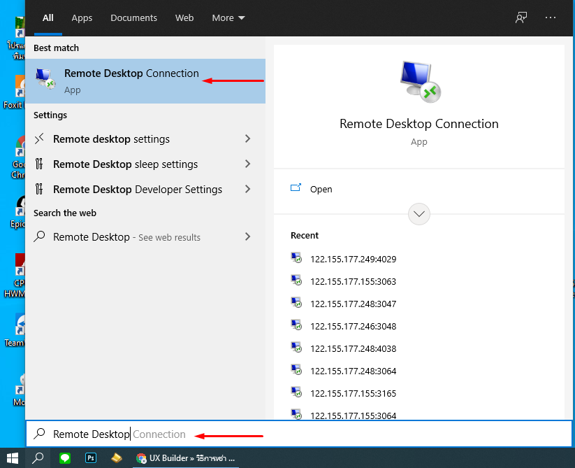Expand Remote Desktop Developer Settings chevron
This screenshot has height=468, width=575.
(248, 189)
